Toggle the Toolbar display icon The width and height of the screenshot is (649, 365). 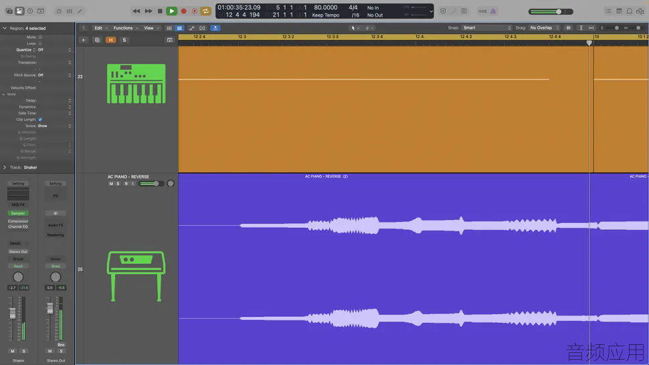click(41, 11)
